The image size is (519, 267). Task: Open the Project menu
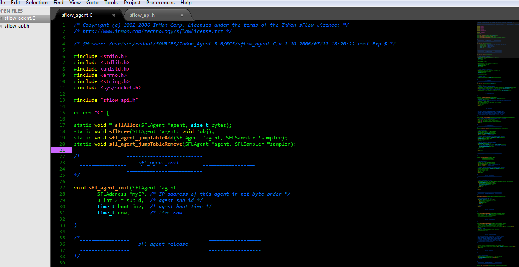132,3
